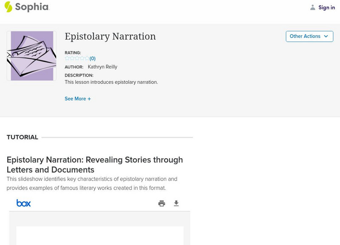
Task: Rate the lesson two stars
Action: [x=72, y=58]
